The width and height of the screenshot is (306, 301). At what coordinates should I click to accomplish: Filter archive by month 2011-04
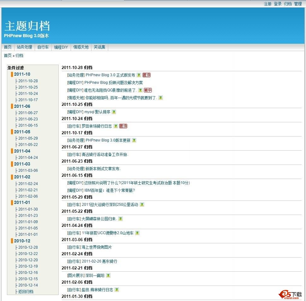[x=22, y=151]
